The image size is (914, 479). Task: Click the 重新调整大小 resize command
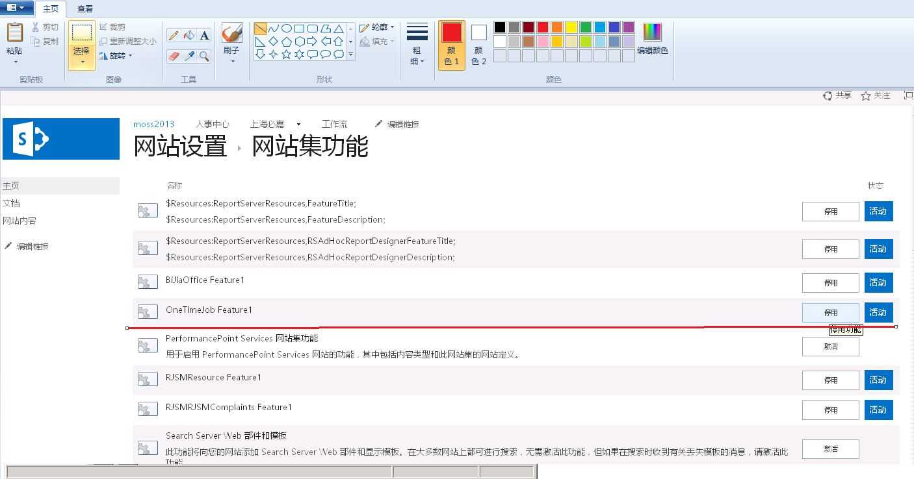[x=127, y=42]
